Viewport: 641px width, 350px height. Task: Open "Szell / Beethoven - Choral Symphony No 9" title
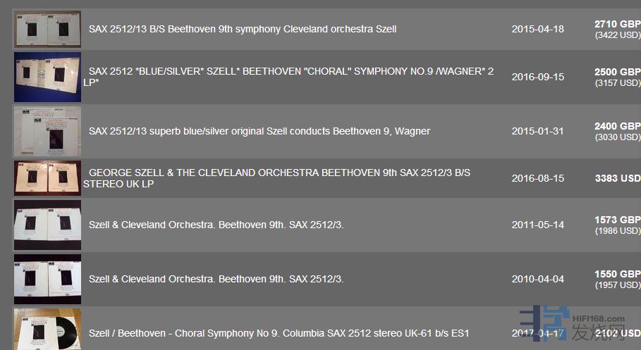(x=279, y=333)
